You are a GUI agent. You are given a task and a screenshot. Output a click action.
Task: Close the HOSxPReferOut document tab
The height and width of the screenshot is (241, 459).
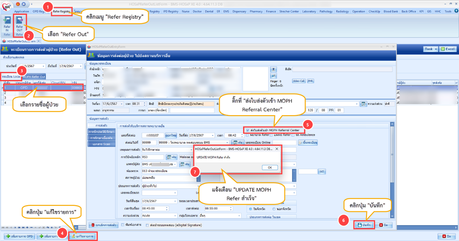tap(38, 41)
